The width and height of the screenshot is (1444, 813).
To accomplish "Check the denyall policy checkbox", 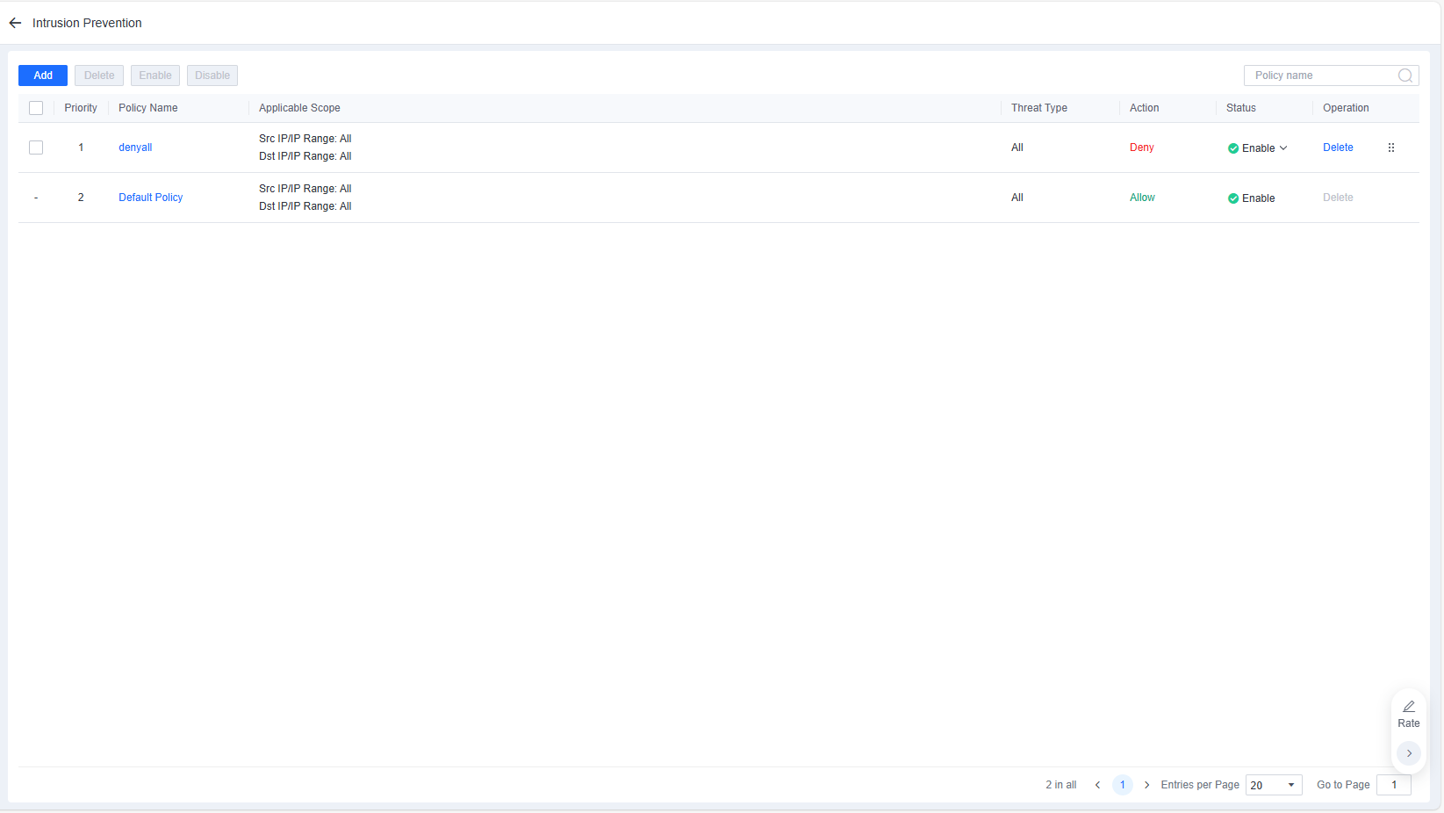I will 36,147.
